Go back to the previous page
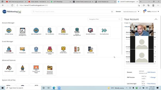Screen dimensions: 161x90 [3, 5]
